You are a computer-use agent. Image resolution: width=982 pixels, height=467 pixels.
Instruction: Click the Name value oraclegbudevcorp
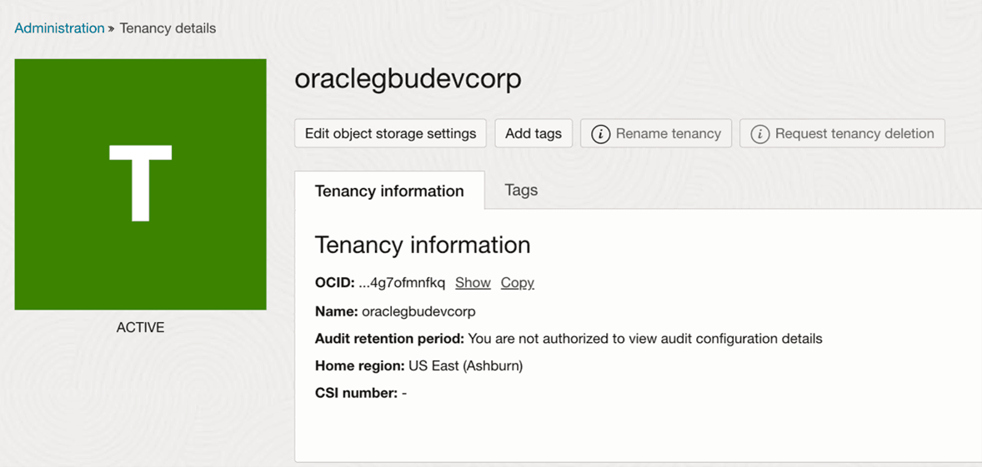click(418, 311)
